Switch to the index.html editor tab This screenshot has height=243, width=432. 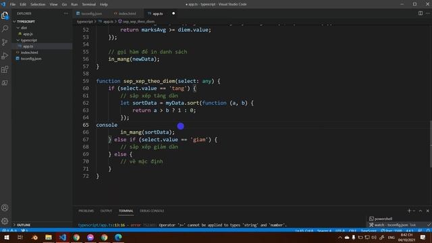coord(127,13)
